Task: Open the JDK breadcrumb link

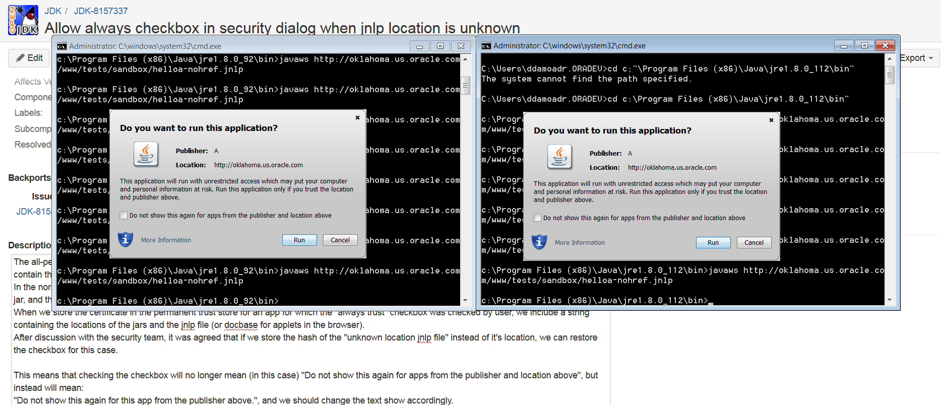Action: click(x=53, y=11)
